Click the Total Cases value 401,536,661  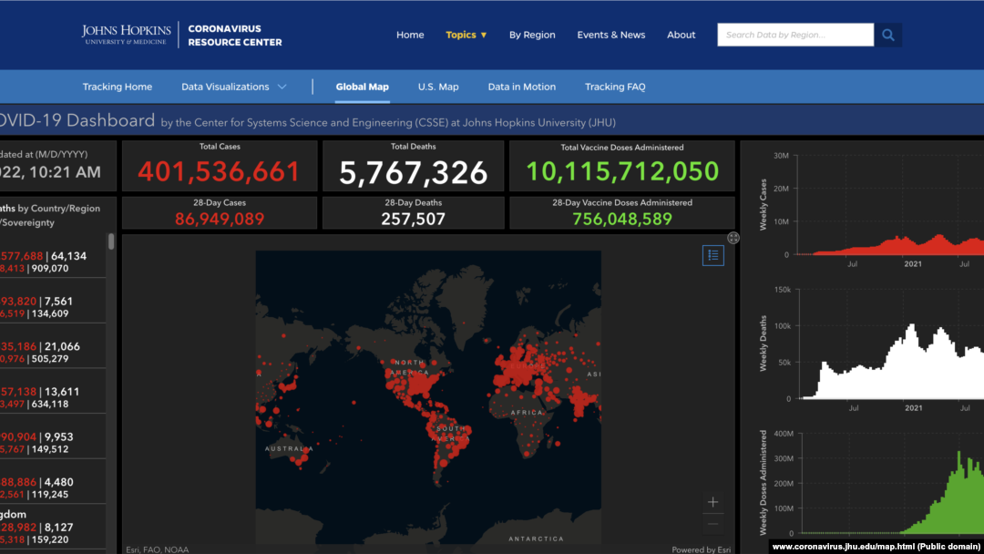click(x=219, y=172)
